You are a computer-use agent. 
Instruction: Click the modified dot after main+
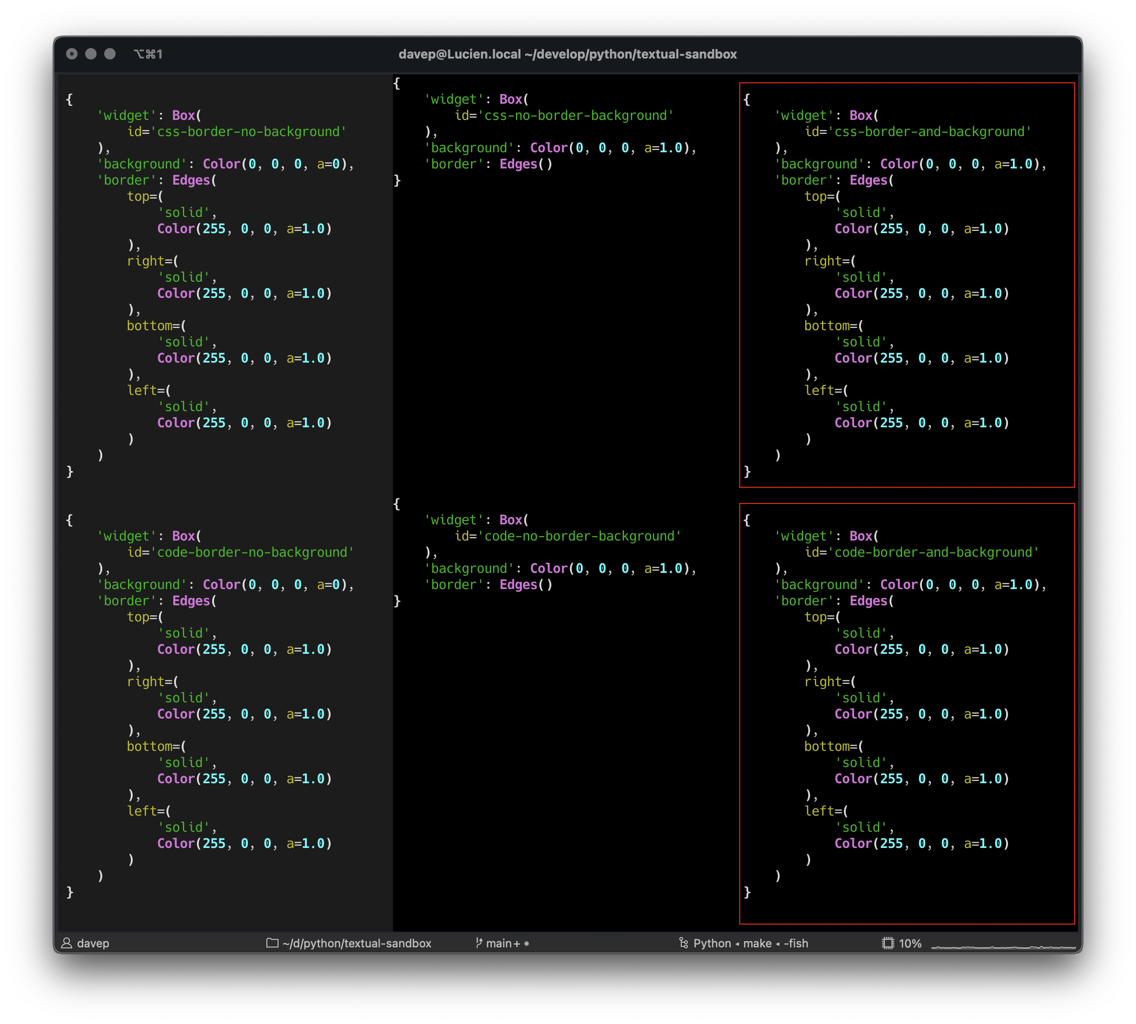pos(527,944)
